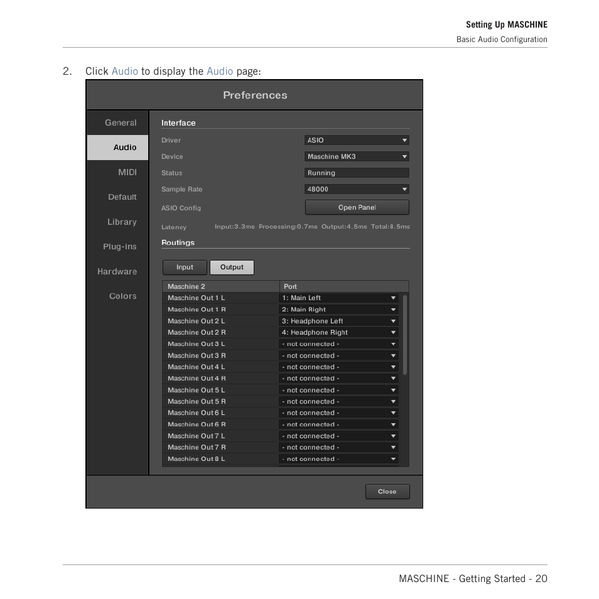Click the Latency values text line

[312, 227]
